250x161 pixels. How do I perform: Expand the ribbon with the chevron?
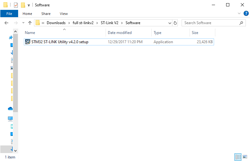(239, 13)
